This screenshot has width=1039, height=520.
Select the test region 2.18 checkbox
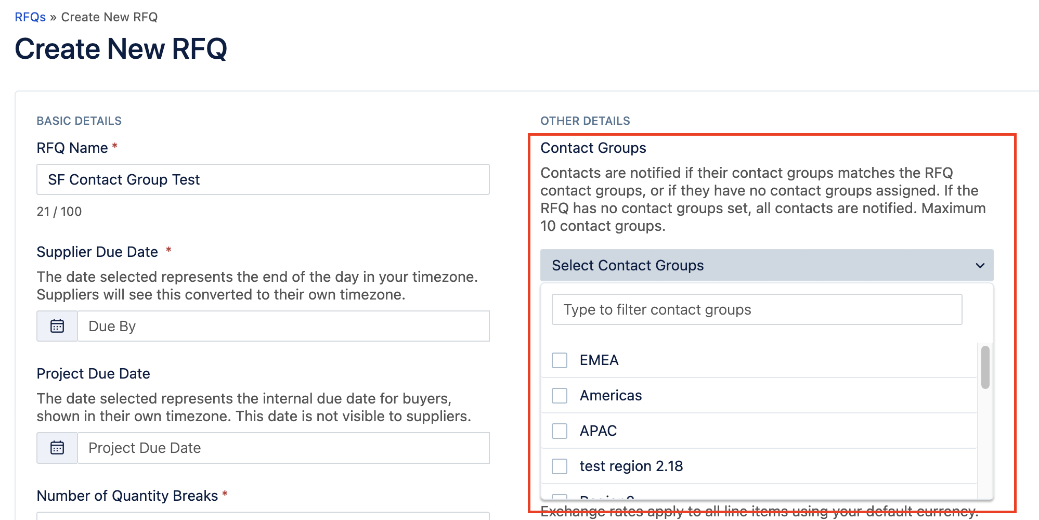coord(560,466)
